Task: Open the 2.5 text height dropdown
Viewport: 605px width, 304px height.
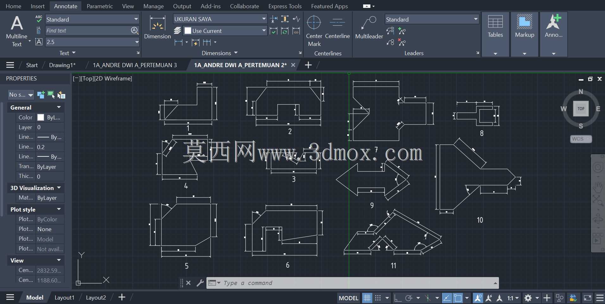Action: click(92, 42)
